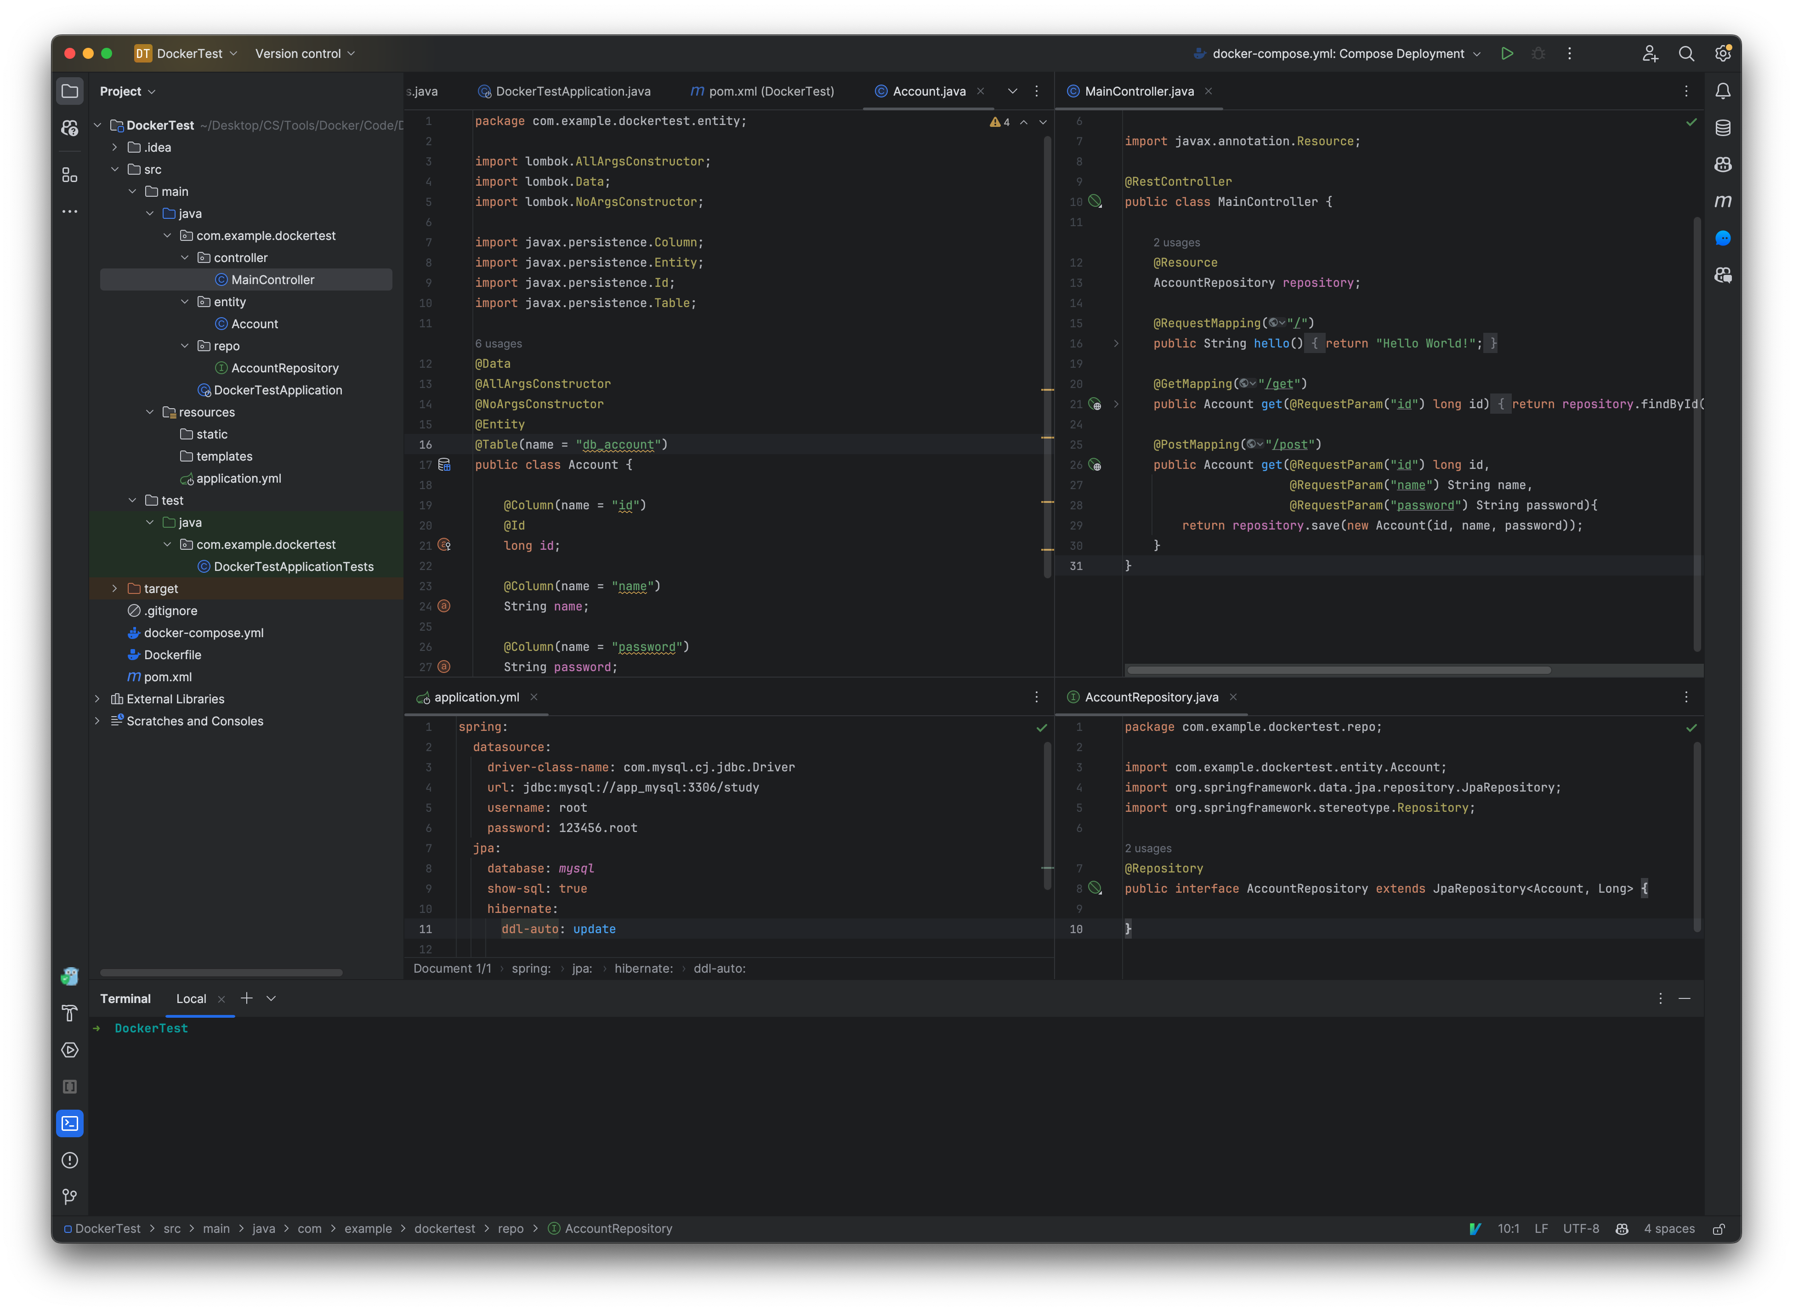Open the Database tool window
The height and width of the screenshot is (1311, 1793).
[x=1722, y=128]
